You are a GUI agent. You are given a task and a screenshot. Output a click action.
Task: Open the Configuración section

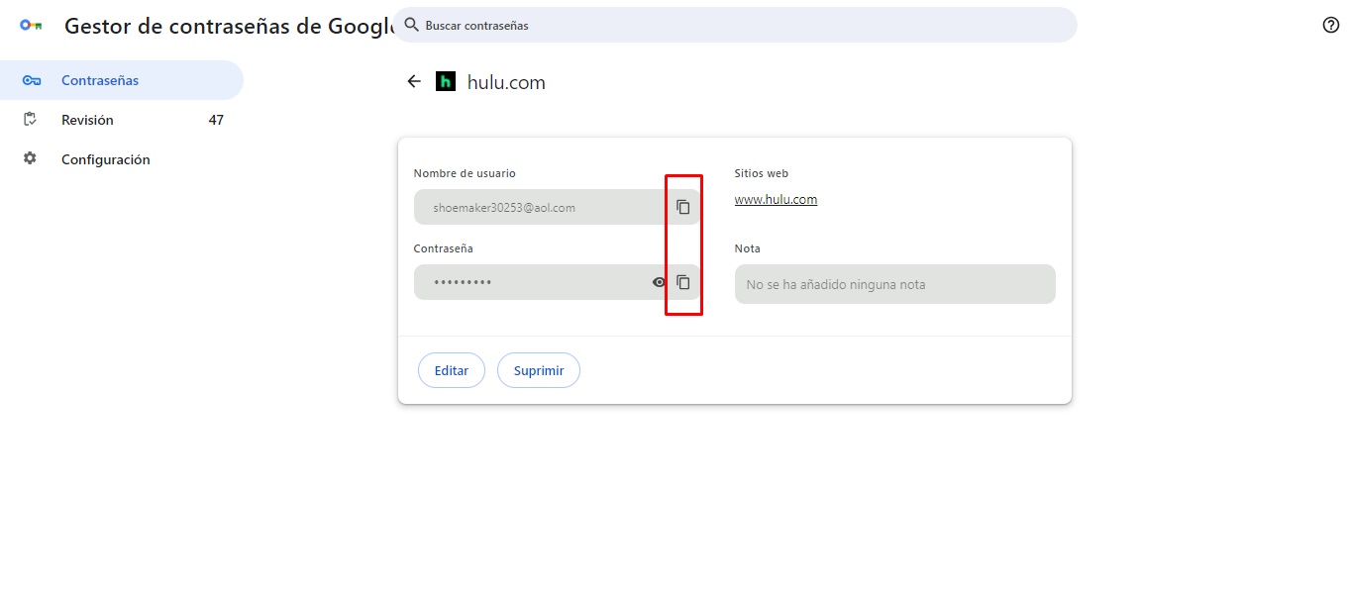(x=121, y=159)
